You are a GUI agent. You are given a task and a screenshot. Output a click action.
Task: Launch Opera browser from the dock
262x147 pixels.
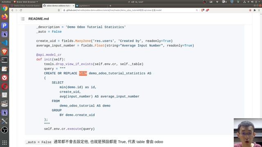[x=5, y=87]
